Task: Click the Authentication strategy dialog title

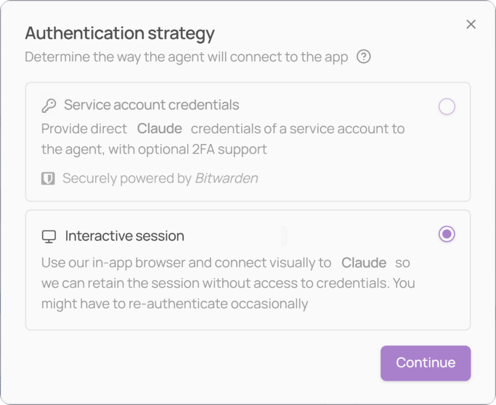Action: (x=120, y=33)
